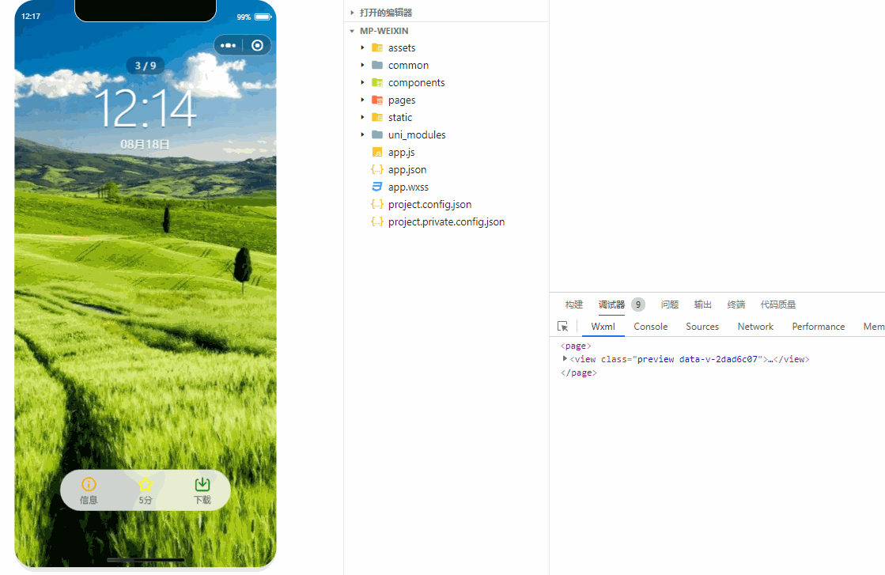
Task: Rate with the 5分 star icon
Action: pyautogui.click(x=146, y=484)
